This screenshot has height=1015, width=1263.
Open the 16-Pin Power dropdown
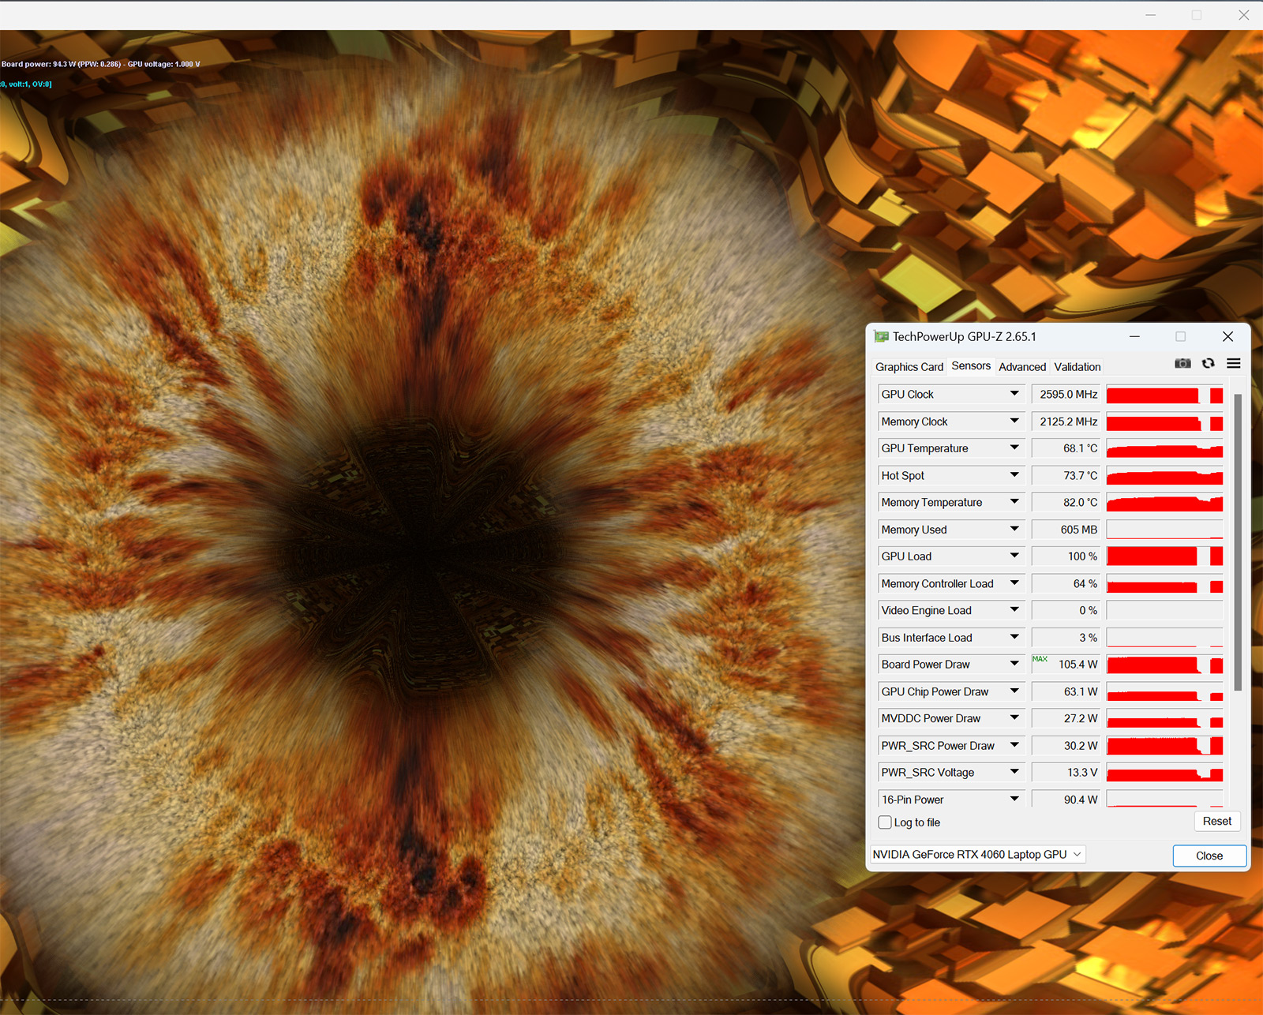[x=1014, y=799]
